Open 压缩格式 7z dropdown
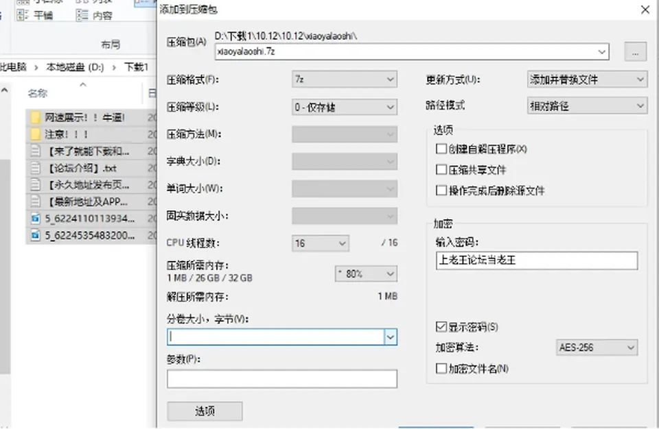This screenshot has width=659, height=429. coord(345,79)
